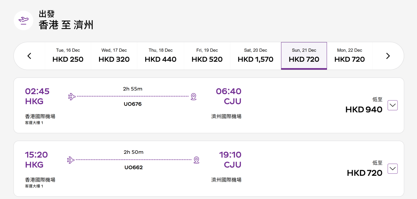Click the departure plane icon beside 香港 至 濟州
Screen dimensions: 417x199
pos(24,20)
